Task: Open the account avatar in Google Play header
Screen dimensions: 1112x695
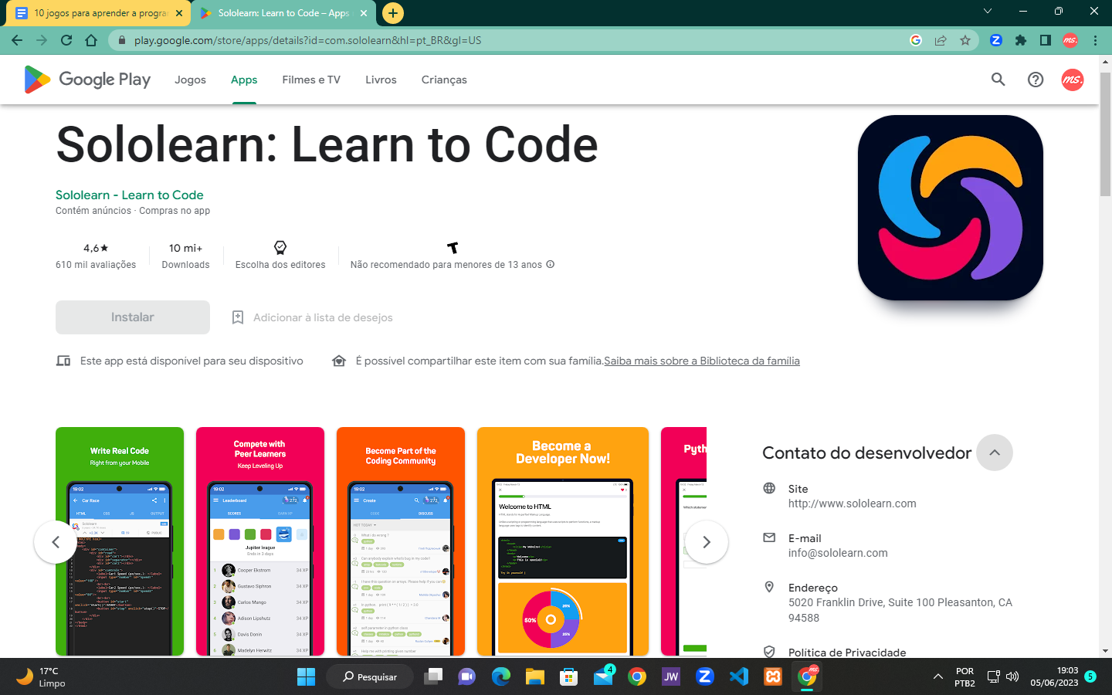Action: coord(1073,80)
